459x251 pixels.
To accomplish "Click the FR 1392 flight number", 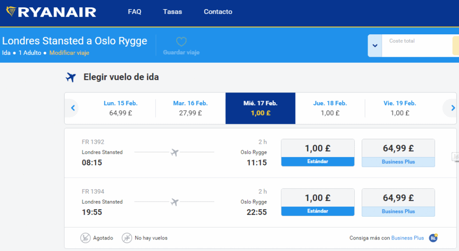I will [x=93, y=142].
